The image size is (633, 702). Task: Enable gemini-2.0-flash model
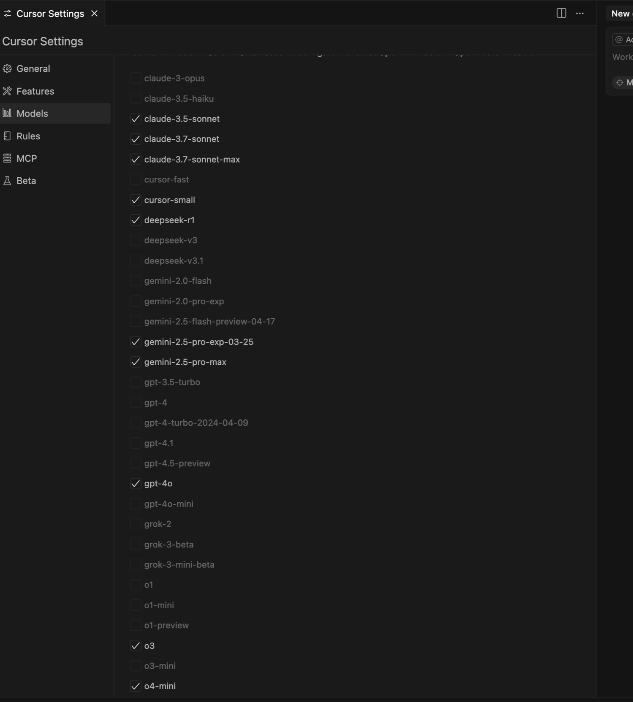point(136,281)
